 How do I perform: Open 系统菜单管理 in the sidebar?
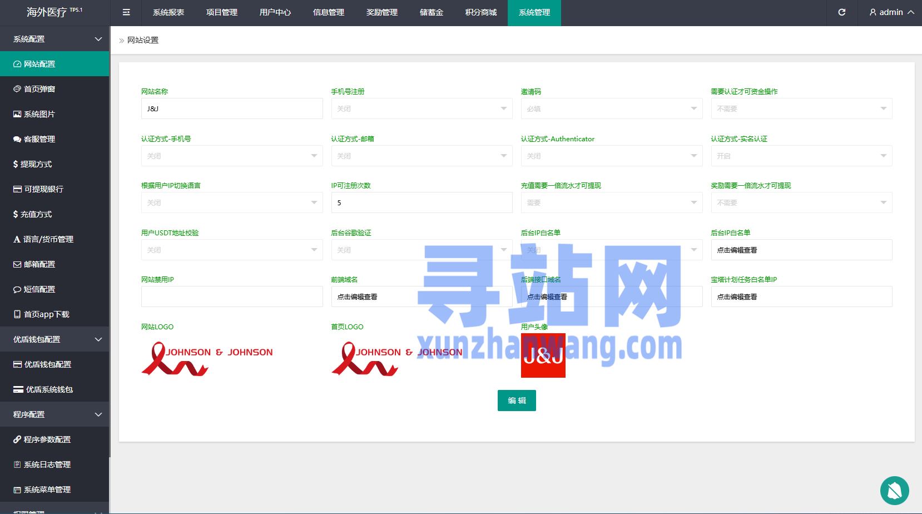point(54,490)
